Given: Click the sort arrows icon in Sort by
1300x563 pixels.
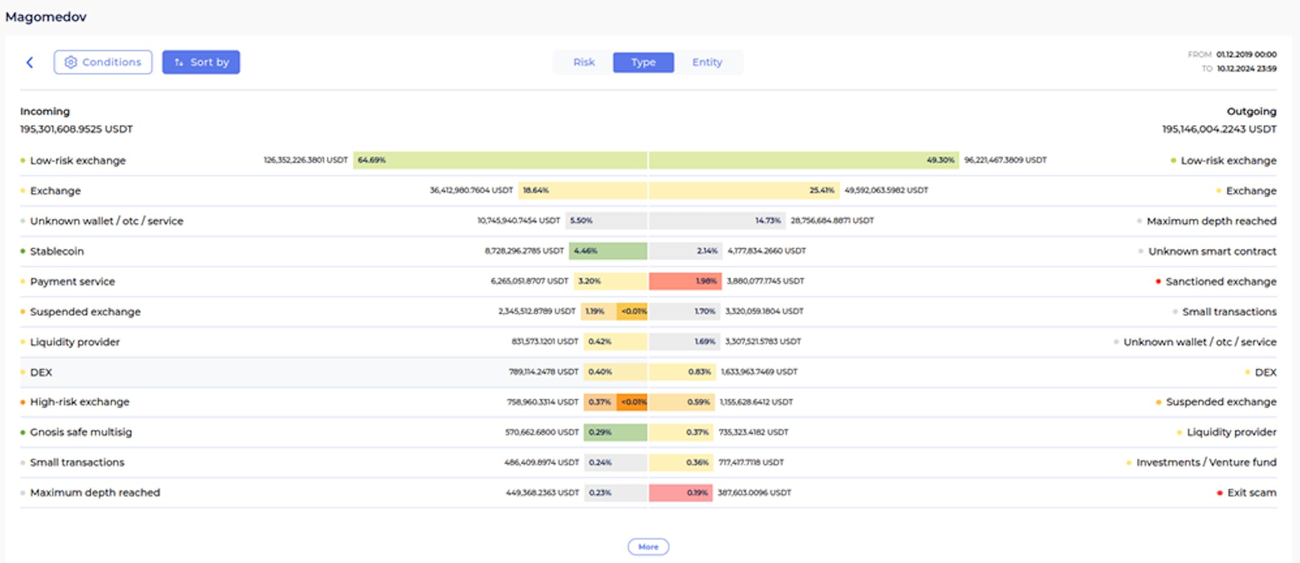Looking at the screenshot, I should 179,62.
